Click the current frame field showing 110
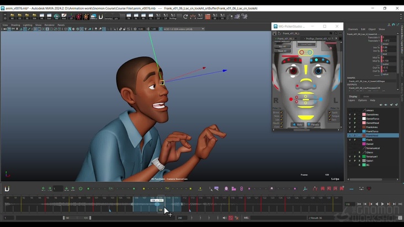This screenshot has width=404, height=227. pyautogui.click(x=350, y=204)
